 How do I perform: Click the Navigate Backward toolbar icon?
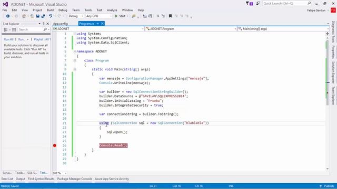point(8,16)
